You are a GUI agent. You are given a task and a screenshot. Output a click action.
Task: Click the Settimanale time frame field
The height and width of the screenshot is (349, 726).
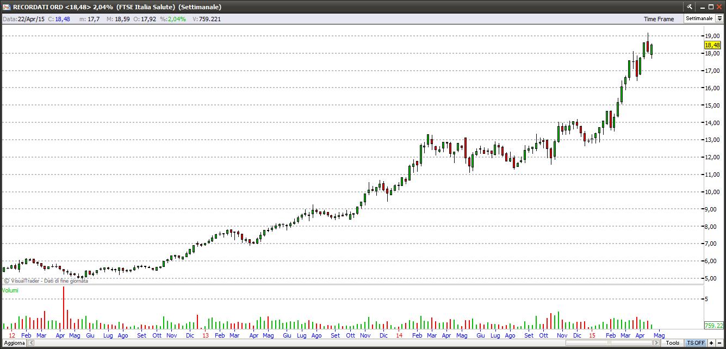(x=699, y=18)
